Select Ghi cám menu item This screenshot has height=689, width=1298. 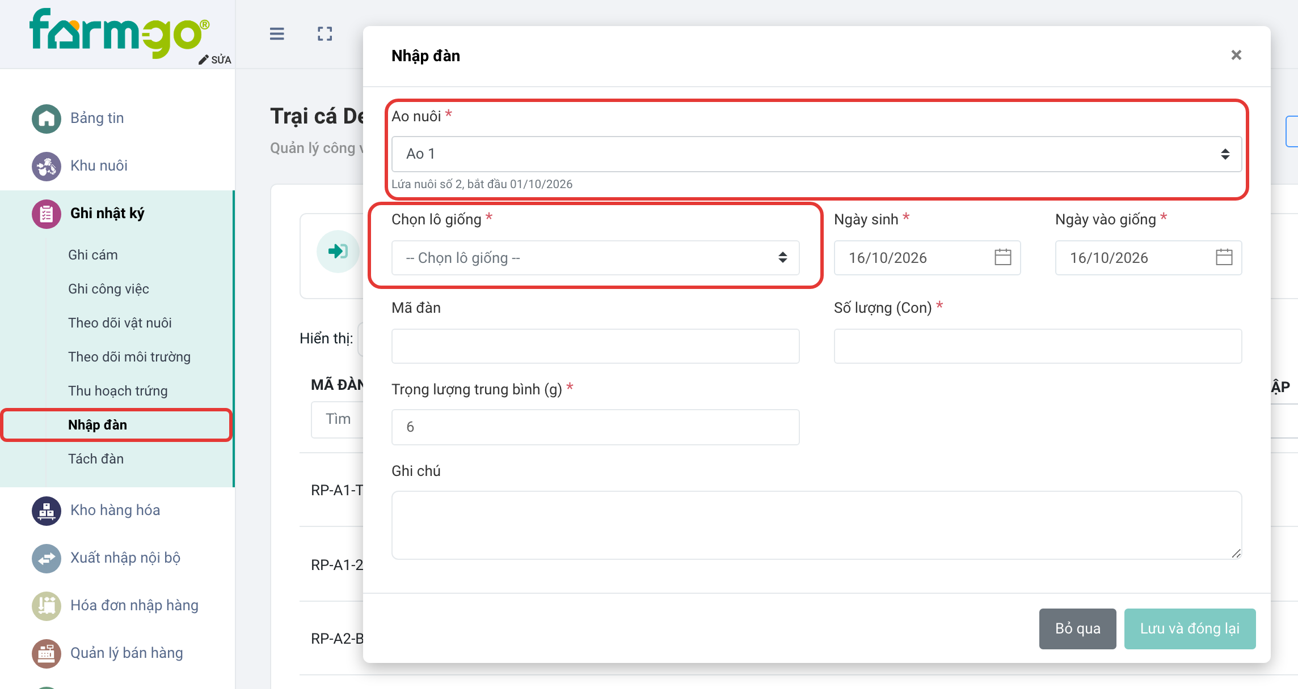click(x=93, y=255)
